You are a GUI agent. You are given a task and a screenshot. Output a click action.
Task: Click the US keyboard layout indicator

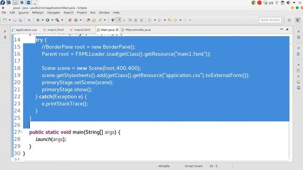(x=271, y=3)
